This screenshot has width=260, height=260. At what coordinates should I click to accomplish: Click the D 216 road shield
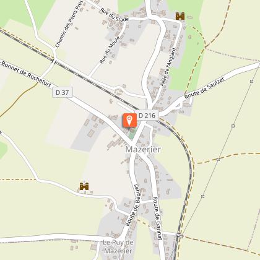coord(147,115)
